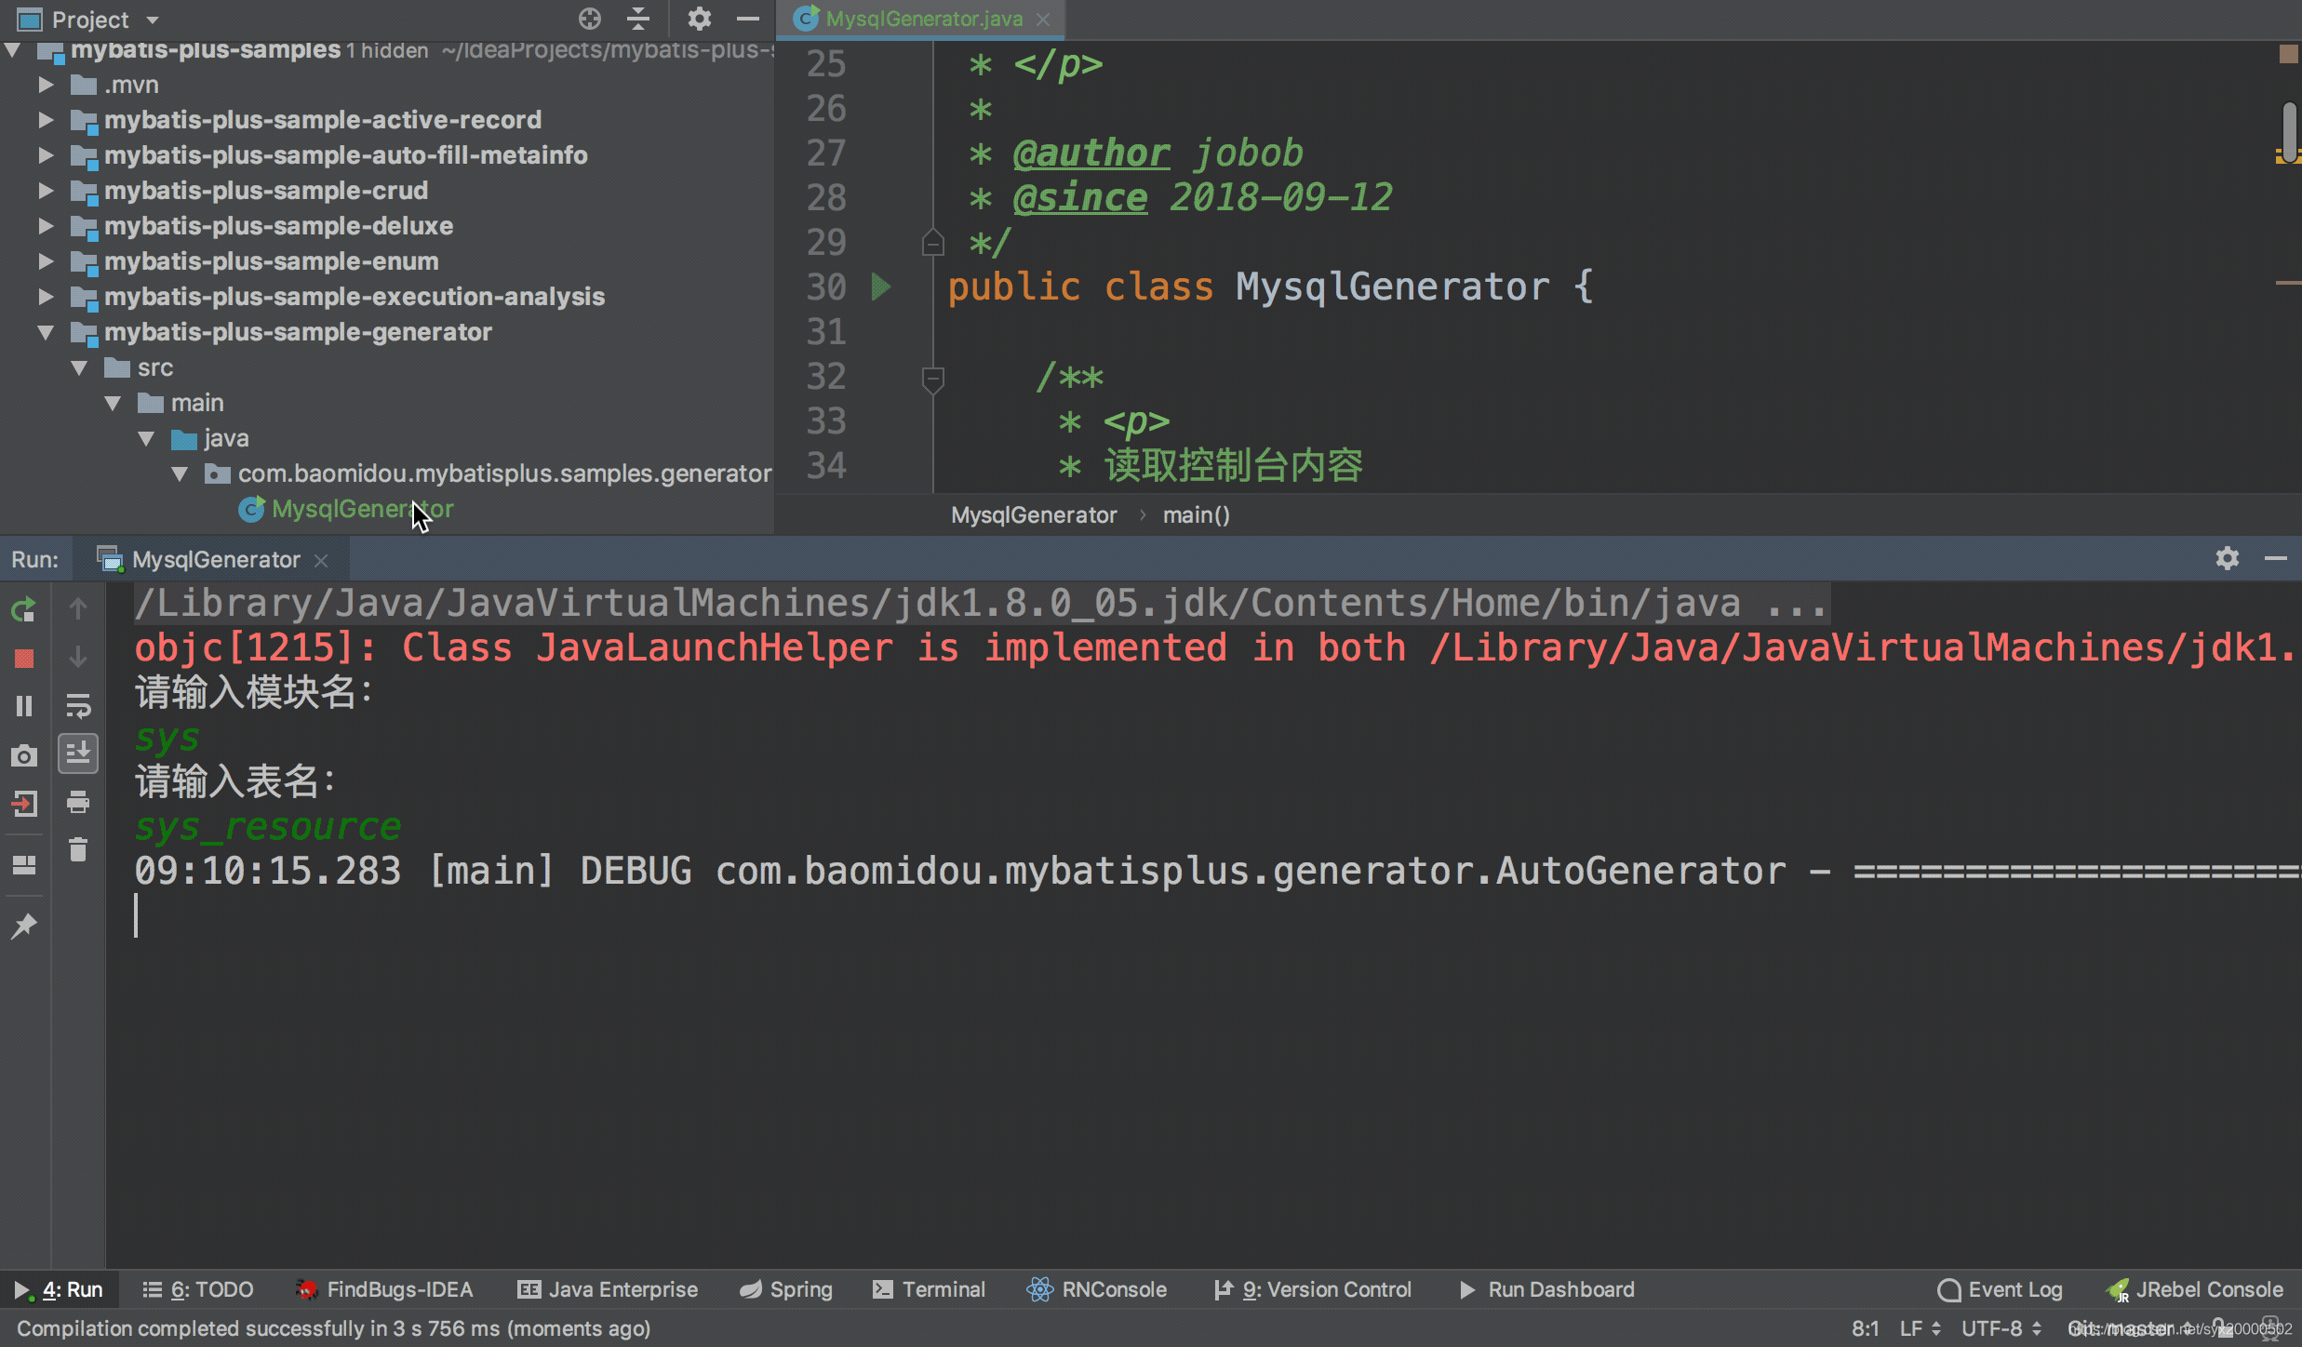
Task: Collapse the java source folder
Action: tap(147, 438)
